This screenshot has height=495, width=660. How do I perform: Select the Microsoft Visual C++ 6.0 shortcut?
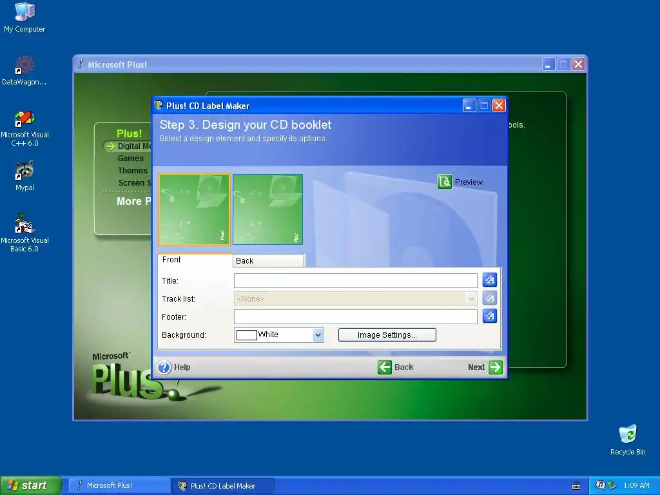pyautogui.click(x=24, y=128)
